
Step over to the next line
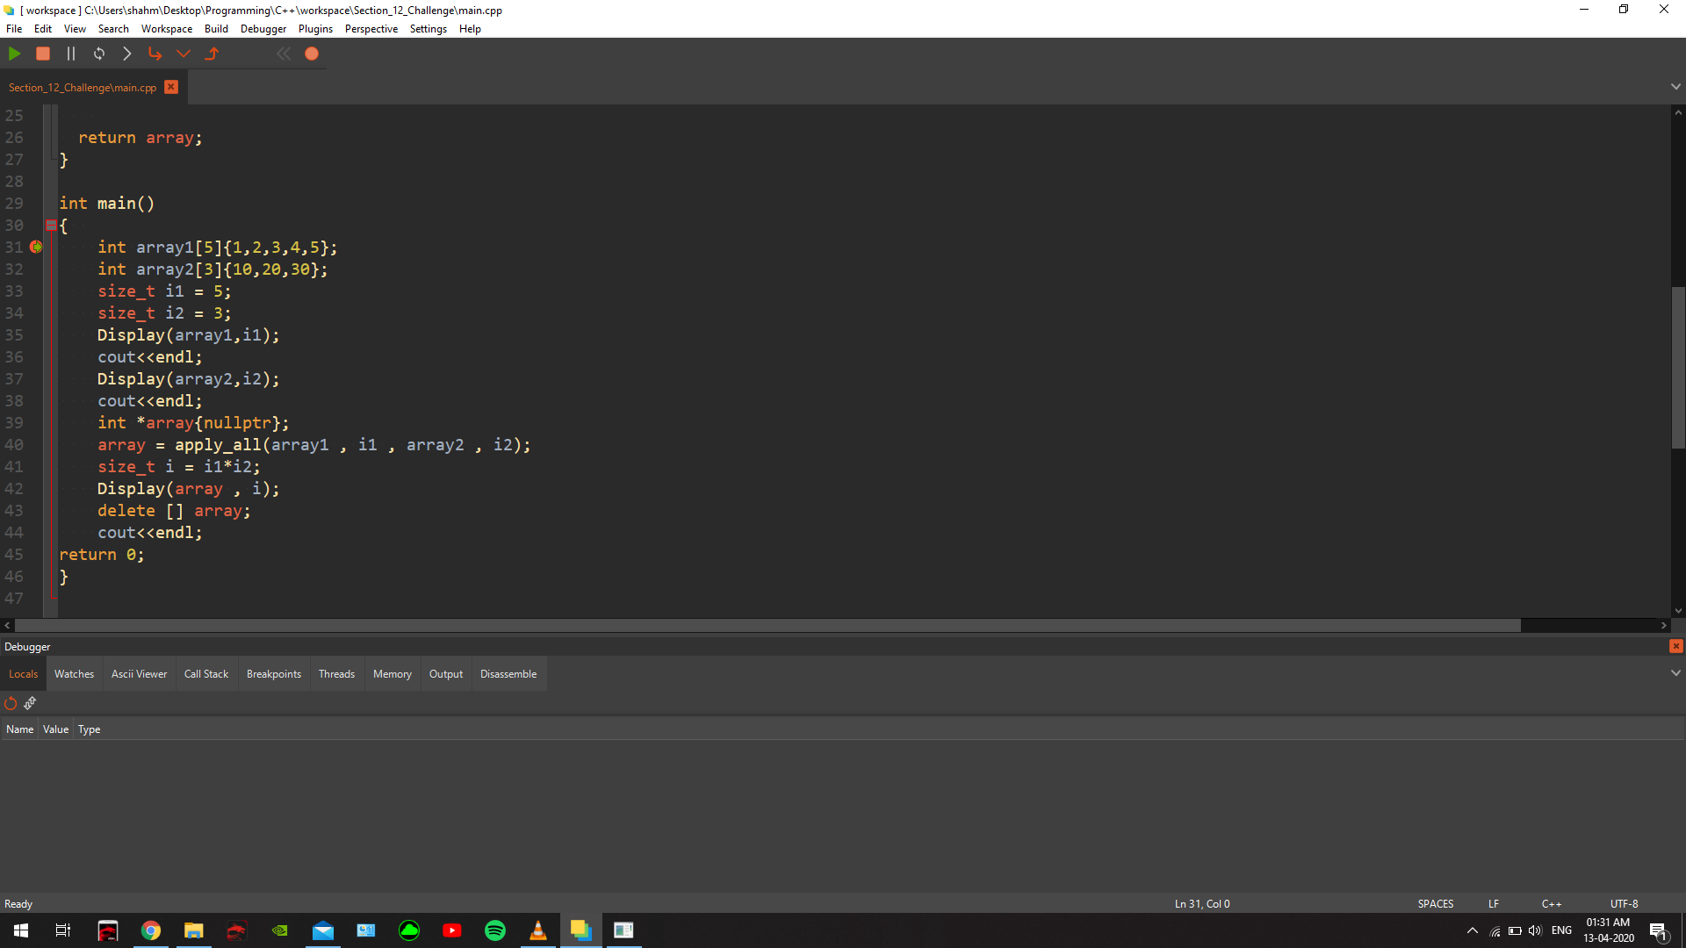pos(126,54)
